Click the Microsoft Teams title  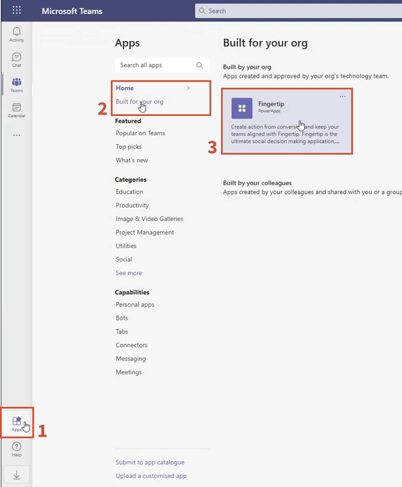click(x=72, y=11)
